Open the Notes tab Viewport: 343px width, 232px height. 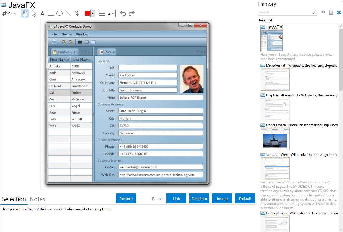tap(38, 199)
